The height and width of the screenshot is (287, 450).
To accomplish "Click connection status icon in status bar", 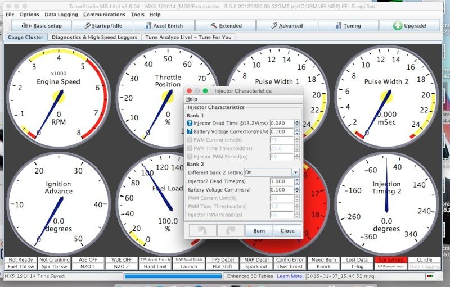I will [430, 276].
